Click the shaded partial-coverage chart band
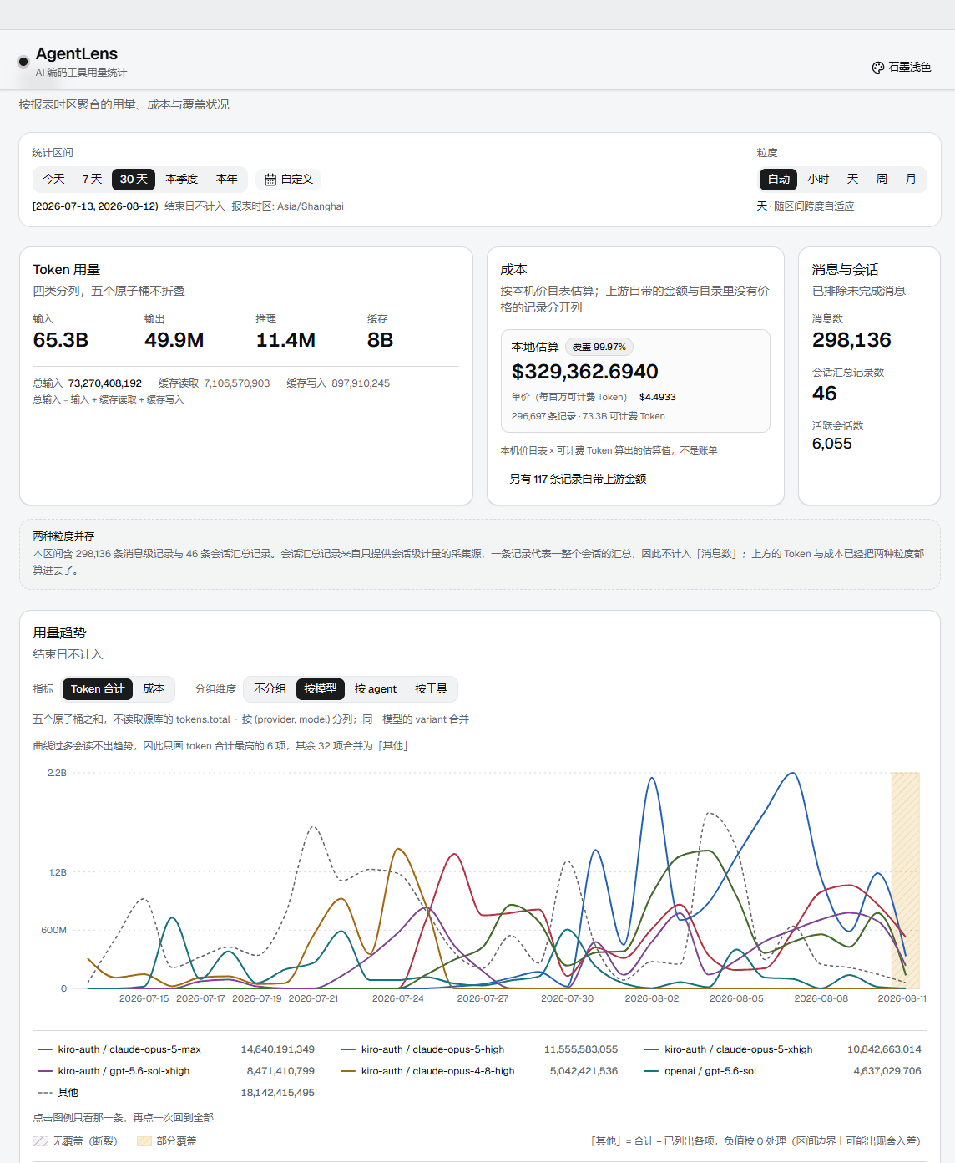 [905, 881]
